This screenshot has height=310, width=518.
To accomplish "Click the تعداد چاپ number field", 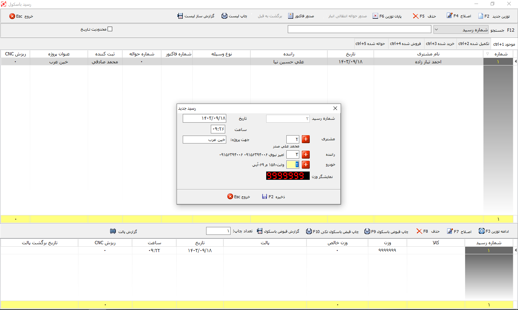I will (218, 231).
